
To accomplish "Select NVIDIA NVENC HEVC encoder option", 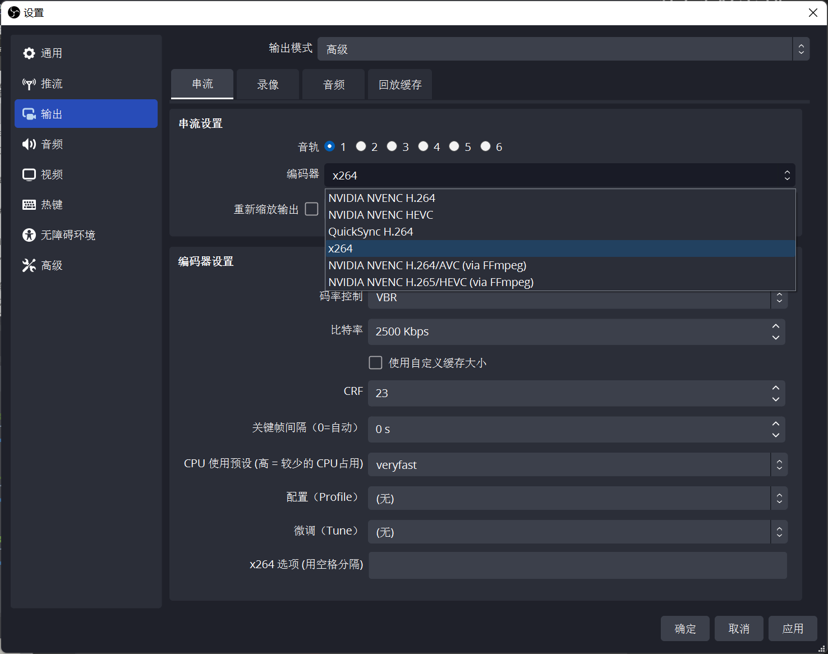I will tap(380, 214).
